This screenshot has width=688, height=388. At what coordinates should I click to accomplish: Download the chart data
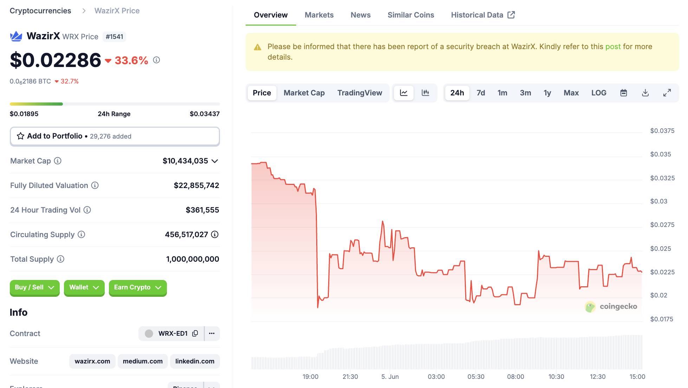[645, 93]
